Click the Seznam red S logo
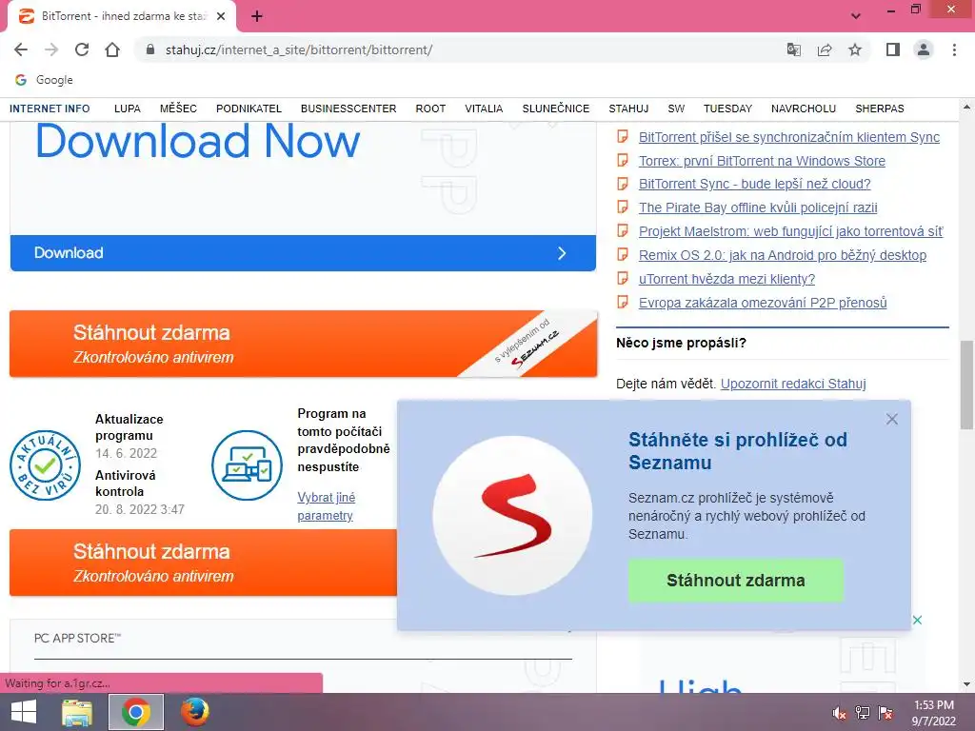This screenshot has height=731, width=975. tap(512, 515)
